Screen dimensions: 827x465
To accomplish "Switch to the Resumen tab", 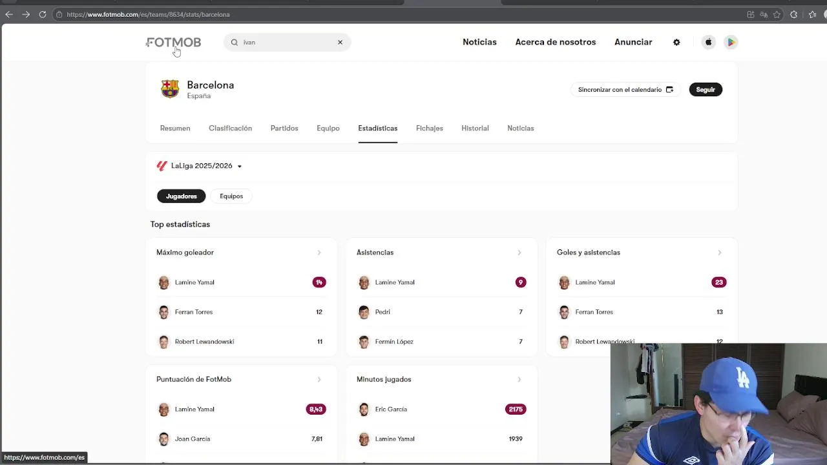I will [x=175, y=128].
